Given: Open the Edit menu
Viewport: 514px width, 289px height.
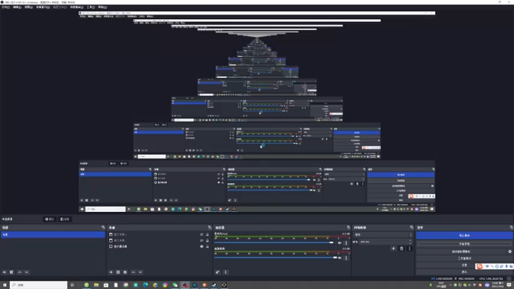Looking at the screenshot, I should coord(17,7).
